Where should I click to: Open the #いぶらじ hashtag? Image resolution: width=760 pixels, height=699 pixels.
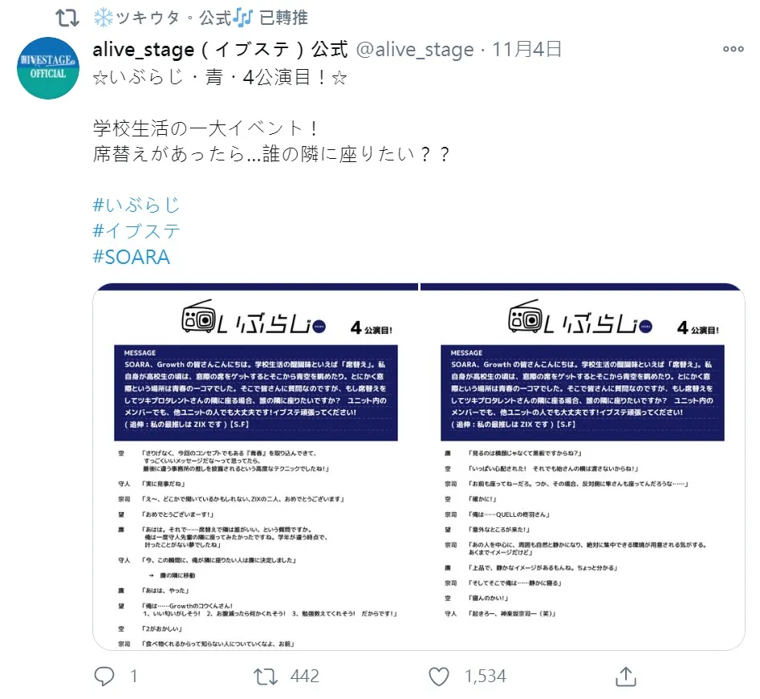coord(136,205)
